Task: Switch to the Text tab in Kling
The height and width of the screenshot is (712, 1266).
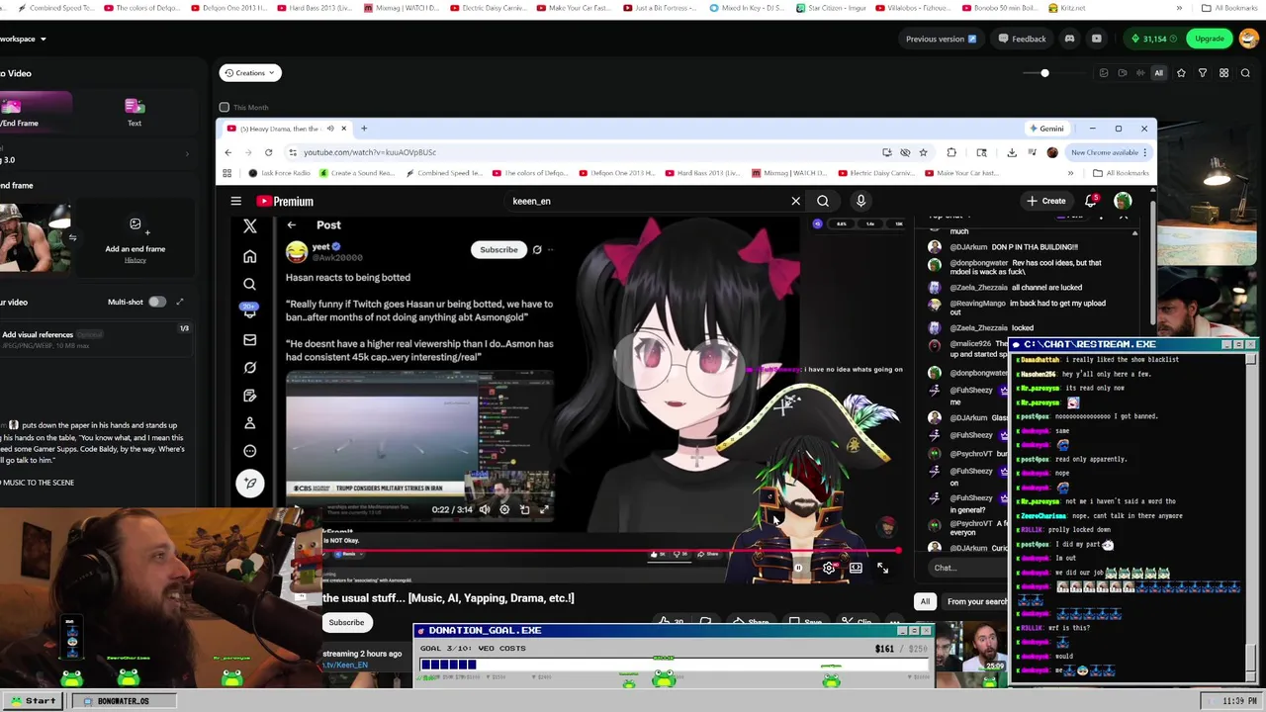Action: (135, 112)
